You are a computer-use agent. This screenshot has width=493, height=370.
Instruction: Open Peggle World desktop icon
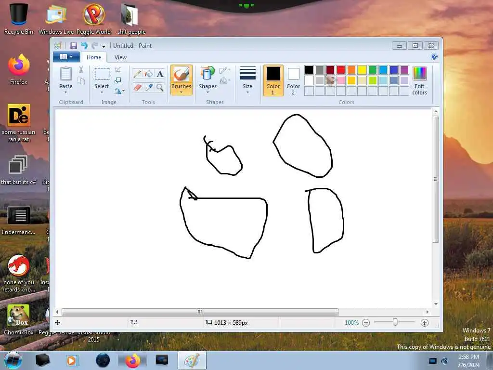94,18
